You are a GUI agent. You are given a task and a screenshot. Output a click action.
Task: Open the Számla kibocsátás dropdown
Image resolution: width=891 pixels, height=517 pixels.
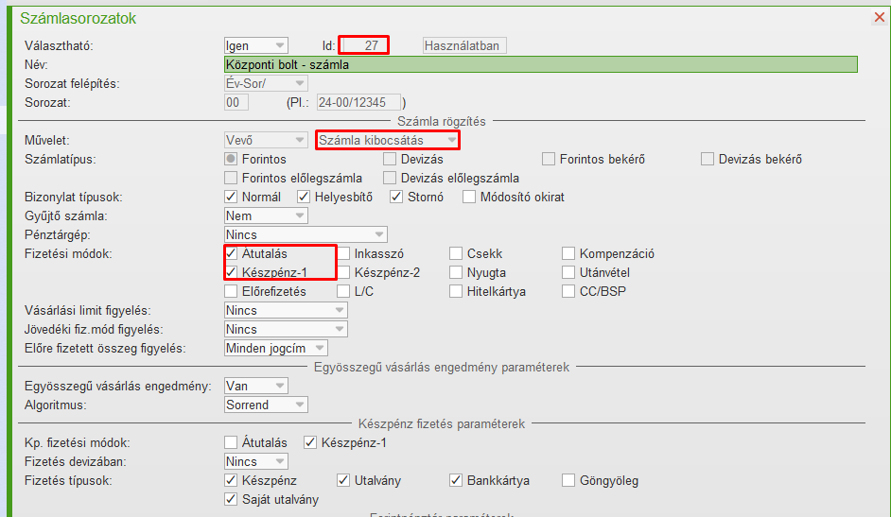click(388, 140)
